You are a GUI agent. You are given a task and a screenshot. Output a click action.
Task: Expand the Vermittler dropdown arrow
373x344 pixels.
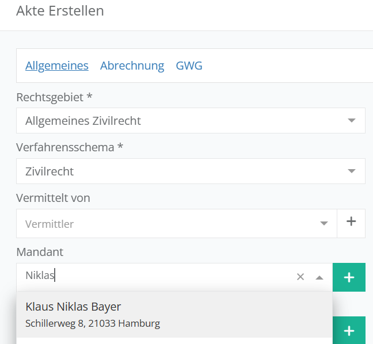pyautogui.click(x=324, y=223)
